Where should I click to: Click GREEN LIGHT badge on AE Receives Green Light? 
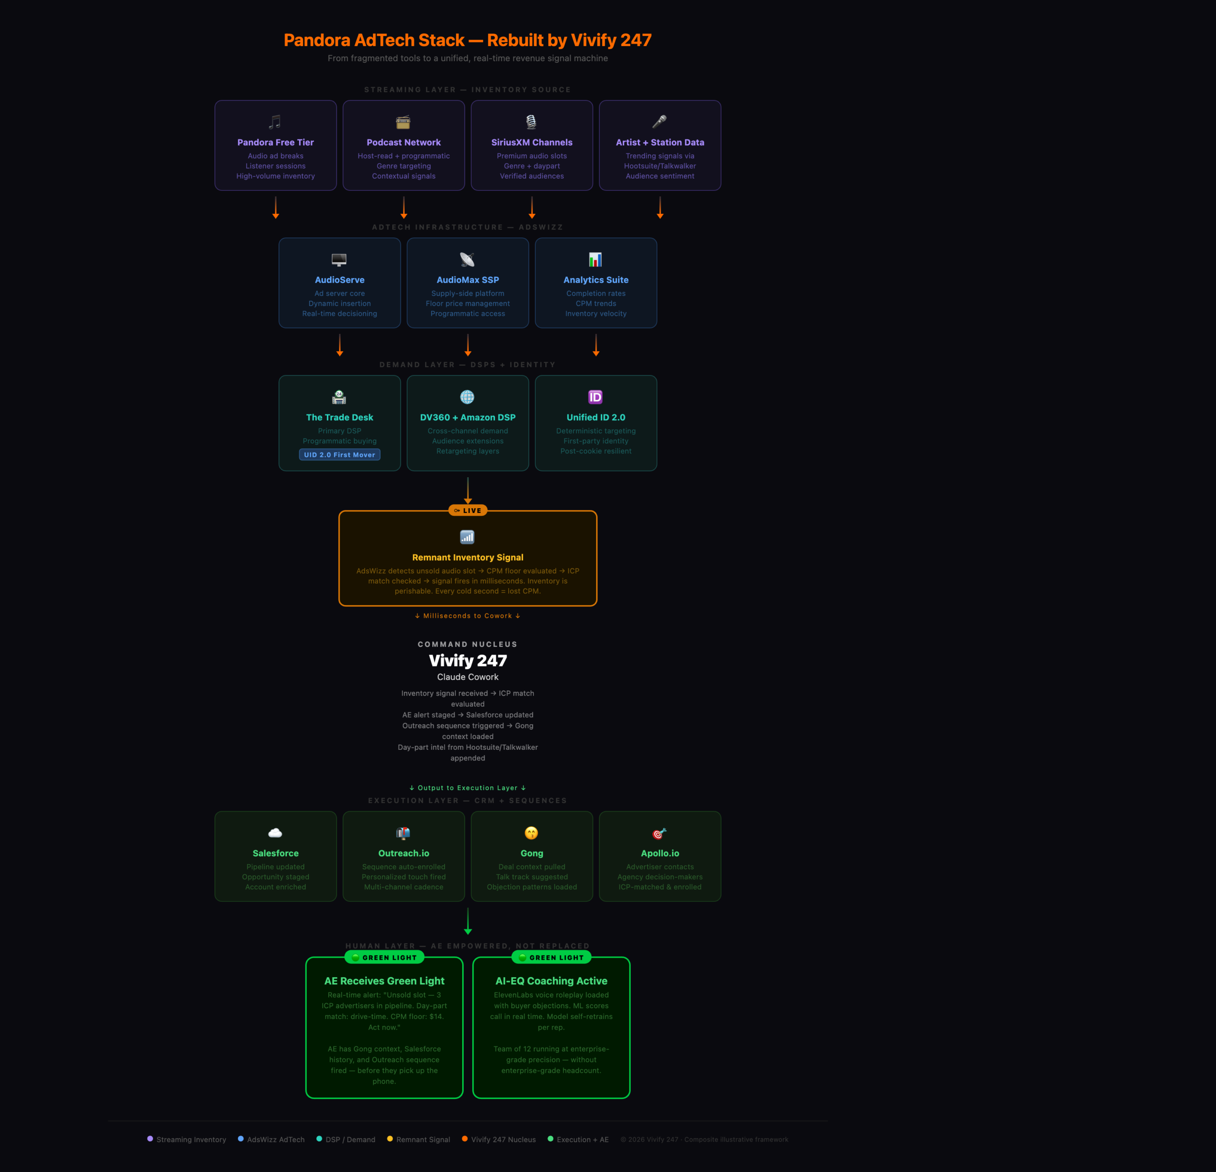click(385, 957)
